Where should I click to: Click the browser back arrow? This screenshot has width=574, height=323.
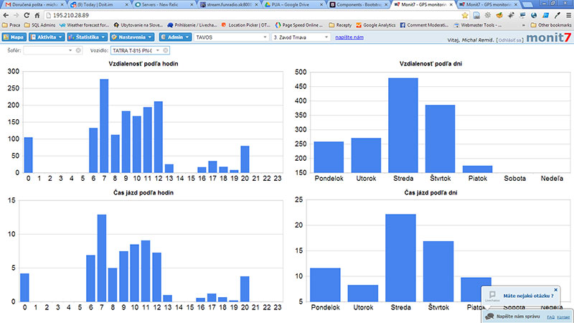6,14
